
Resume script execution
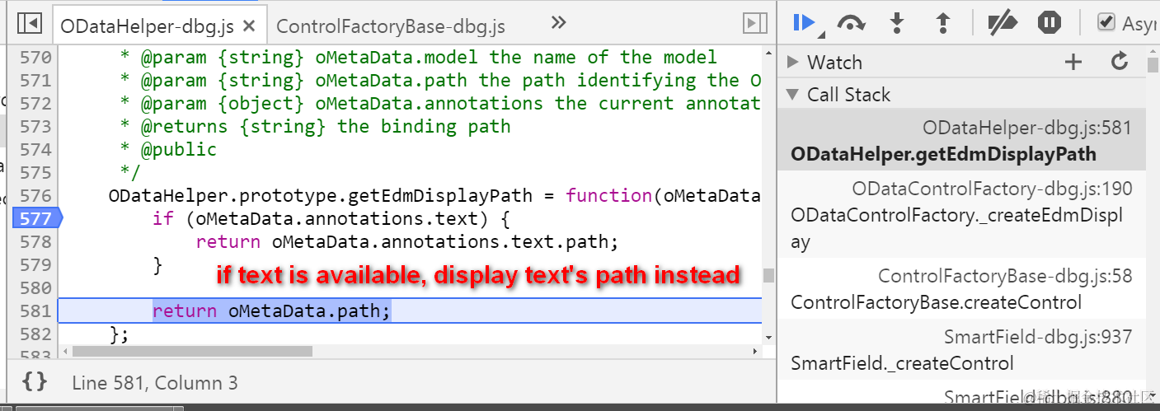pyautogui.click(x=805, y=23)
